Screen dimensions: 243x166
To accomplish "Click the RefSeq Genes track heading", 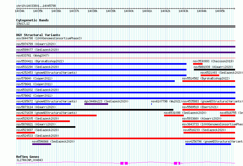I will click(x=28, y=157).
